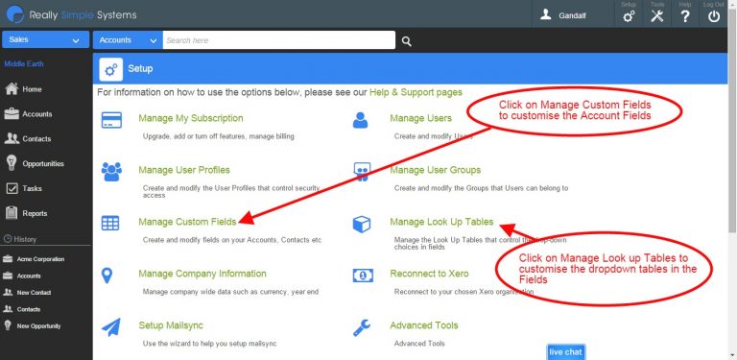
Task: Open the Advanced Tools link
Action: pos(423,325)
